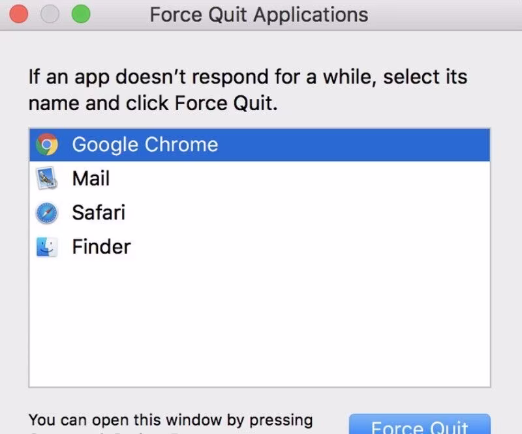Click the instruction text above the app list

(247, 90)
